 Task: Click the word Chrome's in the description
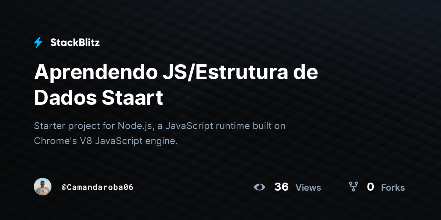55,141
